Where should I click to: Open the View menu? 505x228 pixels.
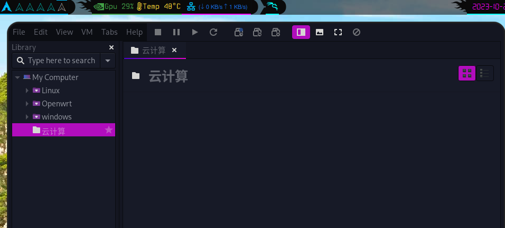pos(64,32)
